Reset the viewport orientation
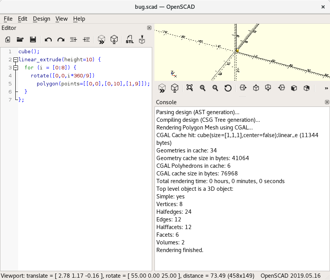 (x=228, y=88)
